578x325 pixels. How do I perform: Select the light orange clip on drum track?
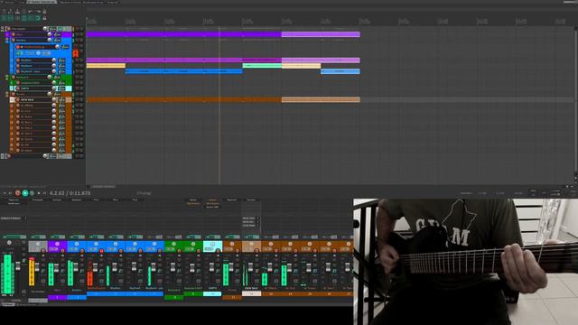coord(321,100)
